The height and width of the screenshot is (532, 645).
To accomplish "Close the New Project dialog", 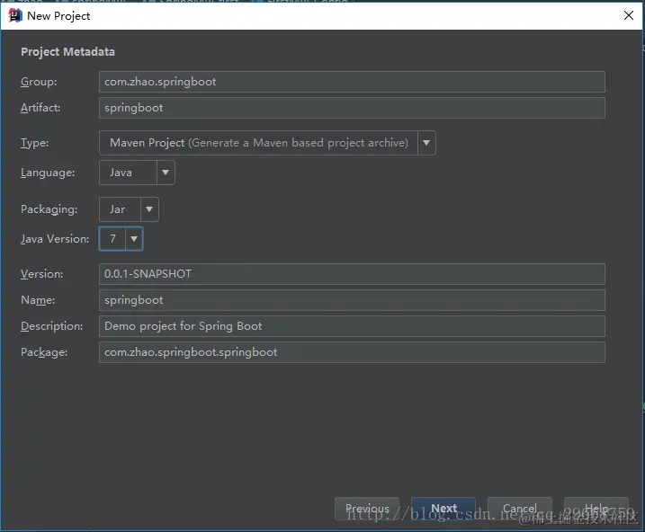I will (x=628, y=15).
